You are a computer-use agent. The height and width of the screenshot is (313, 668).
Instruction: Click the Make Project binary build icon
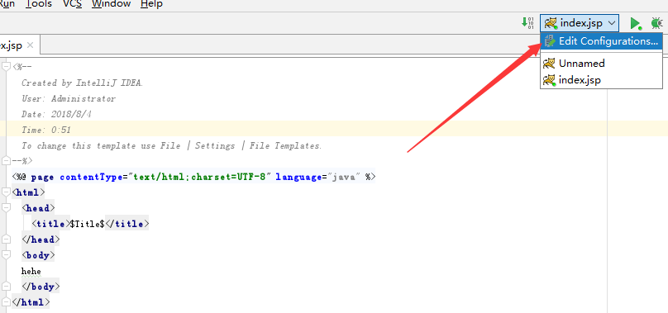[x=527, y=22]
